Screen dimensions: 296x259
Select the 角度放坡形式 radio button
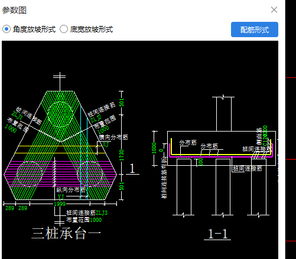tap(6, 29)
